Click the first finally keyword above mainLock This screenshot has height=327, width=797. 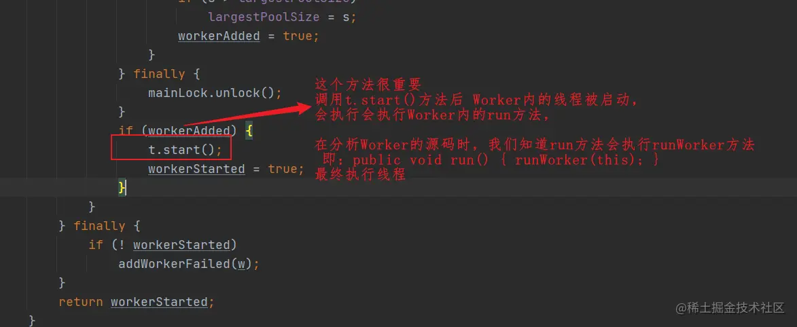tap(159, 74)
